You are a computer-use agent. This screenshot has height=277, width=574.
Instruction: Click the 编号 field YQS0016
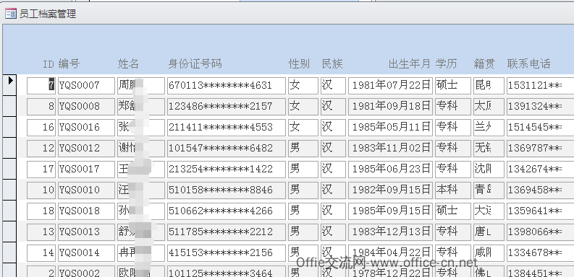click(86, 128)
